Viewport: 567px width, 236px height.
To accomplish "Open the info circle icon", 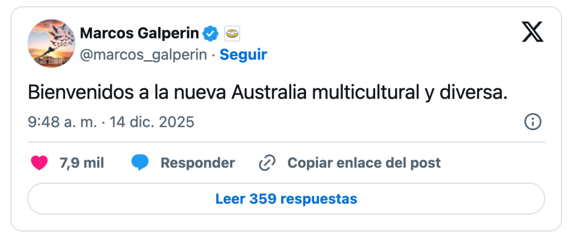I will pos(533,122).
